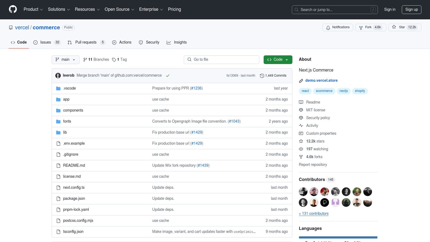
Task: Click the Readme book icon
Action: pyautogui.click(x=301, y=102)
